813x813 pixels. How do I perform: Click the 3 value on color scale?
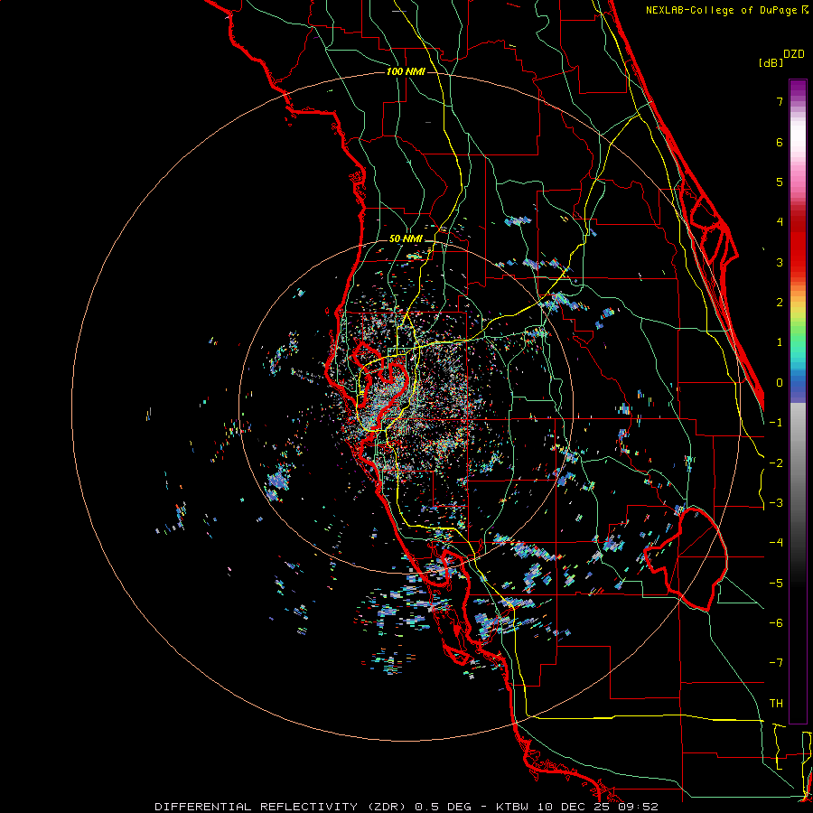coord(780,262)
